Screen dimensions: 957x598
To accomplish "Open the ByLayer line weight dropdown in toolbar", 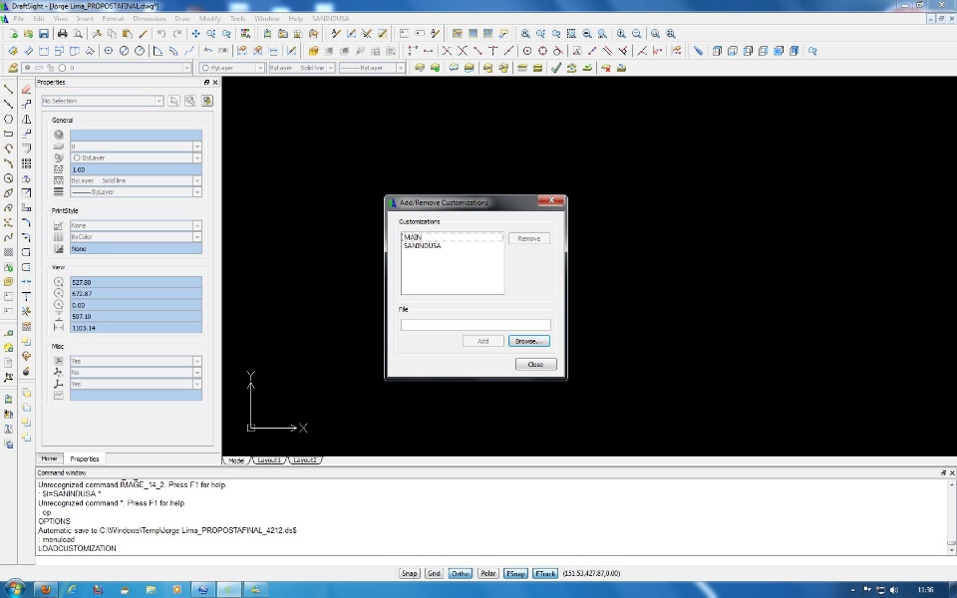I will coord(401,68).
